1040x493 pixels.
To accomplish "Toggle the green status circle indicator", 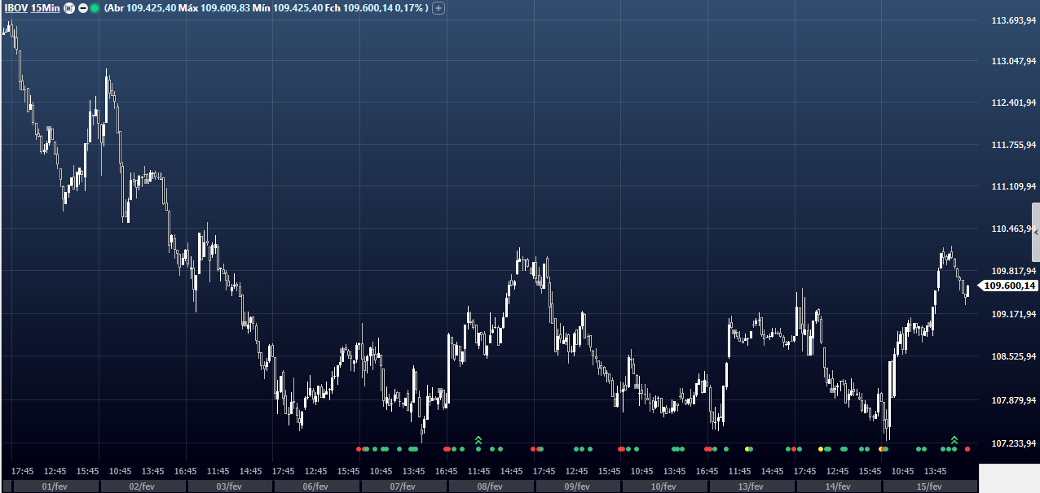I will coord(95,8).
